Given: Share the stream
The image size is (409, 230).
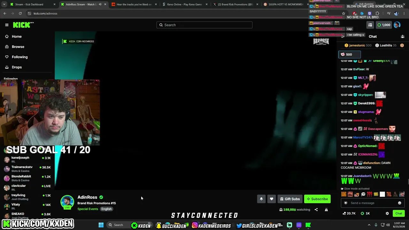Looking at the screenshot, I should point(316,210).
